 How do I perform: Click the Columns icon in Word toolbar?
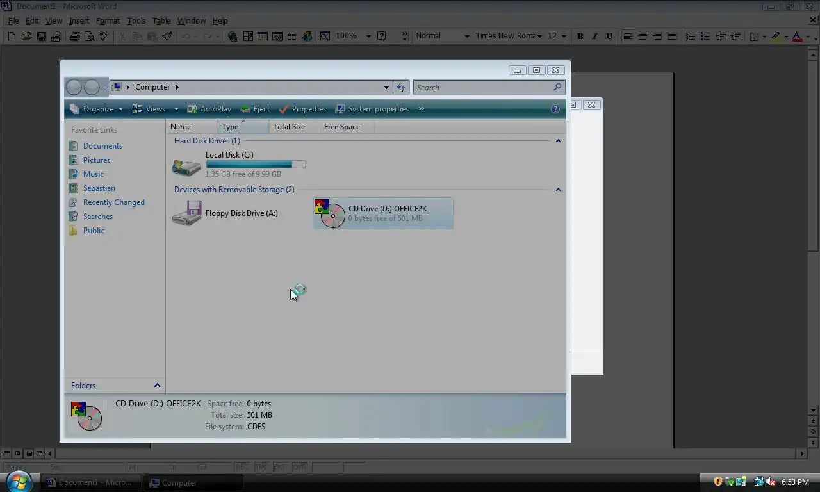coord(292,37)
